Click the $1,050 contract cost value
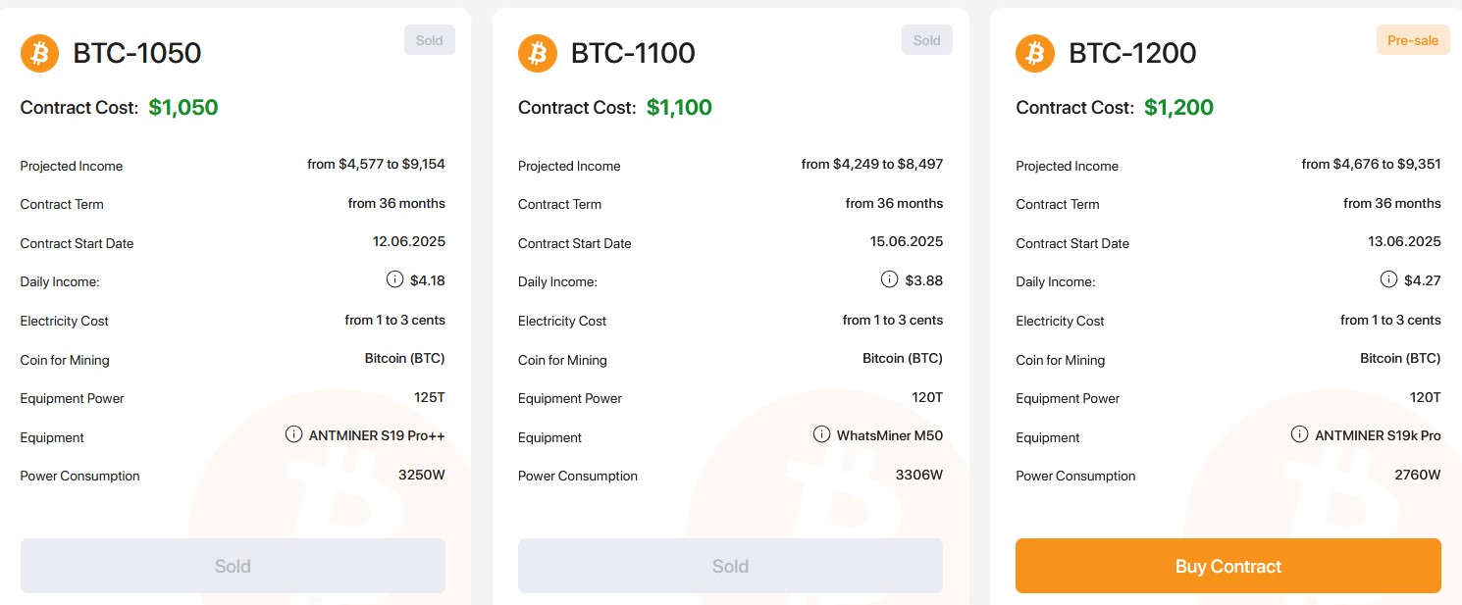1462x605 pixels. tap(183, 108)
